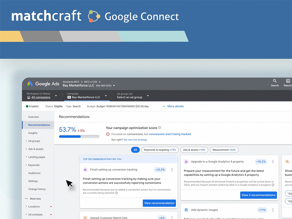This screenshot has height=219, width=292.
Task: Open Insights in sidebar
Action: pyautogui.click(x=33, y=133)
